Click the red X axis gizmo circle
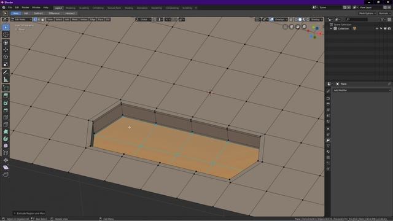The image size is (393, 221). pos(320,34)
